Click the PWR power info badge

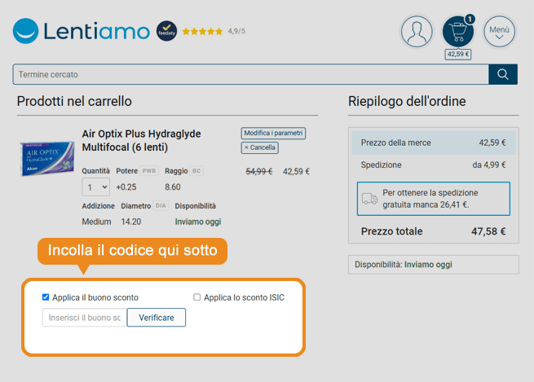pyautogui.click(x=148, y=172)
